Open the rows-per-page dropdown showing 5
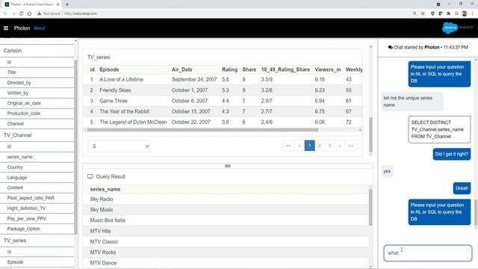The height and width of the screenshot is (269, 478). 119,146
